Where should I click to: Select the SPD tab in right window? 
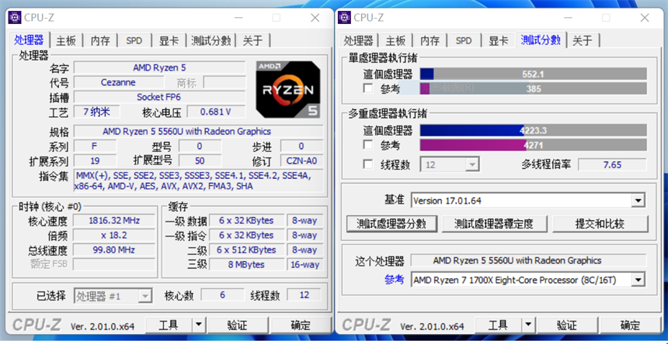point(464,41)
